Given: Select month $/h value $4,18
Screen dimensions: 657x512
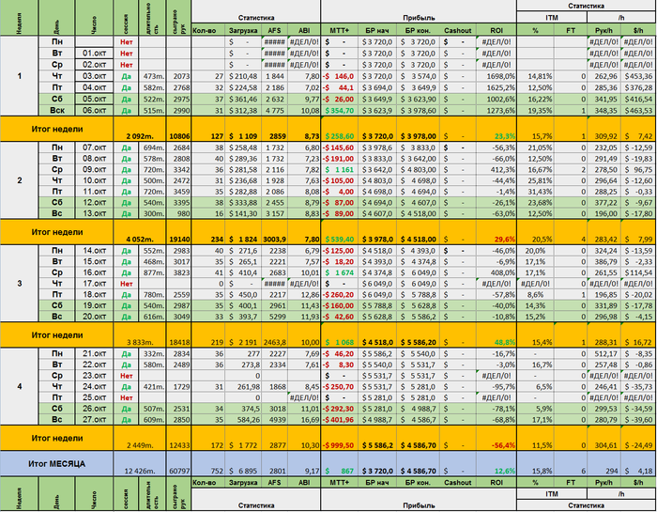Looking at the screenshot, I should click(x=637, y=464).
